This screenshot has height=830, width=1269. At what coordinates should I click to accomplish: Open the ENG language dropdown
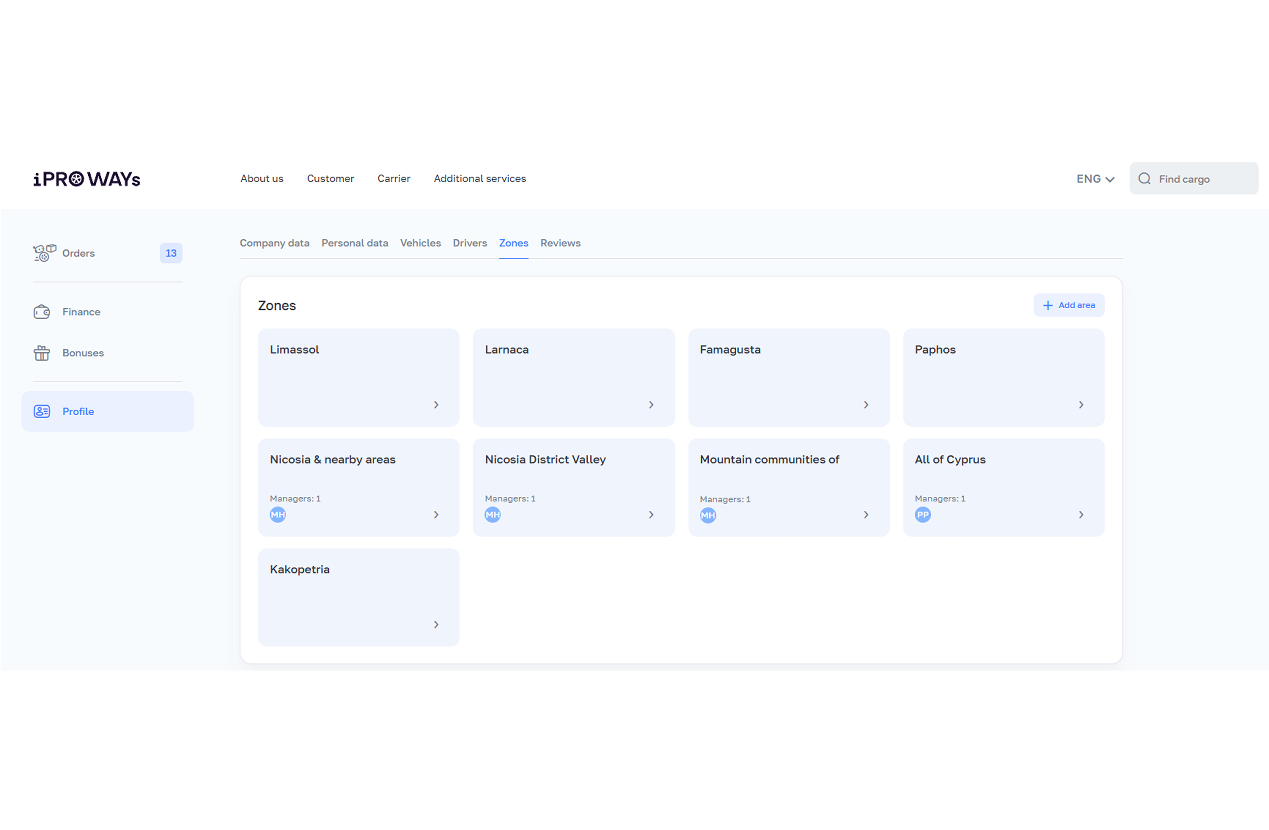1095,179
